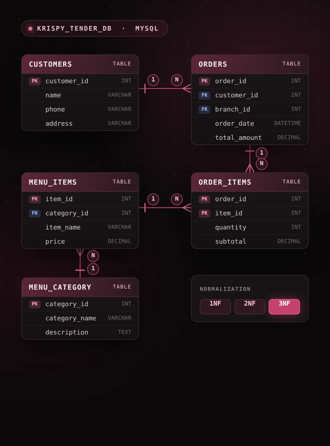Select the phone field in CUSTOMERS
Image resolution: width=330 pixels, height=446 pixels.
coord(80,109)
